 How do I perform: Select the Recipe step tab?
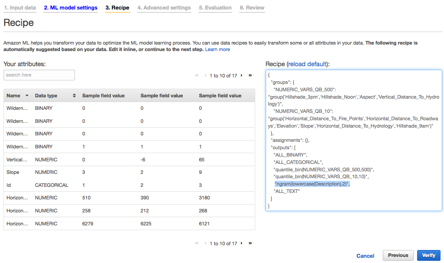pyautogui.click(x=117, y=8)
